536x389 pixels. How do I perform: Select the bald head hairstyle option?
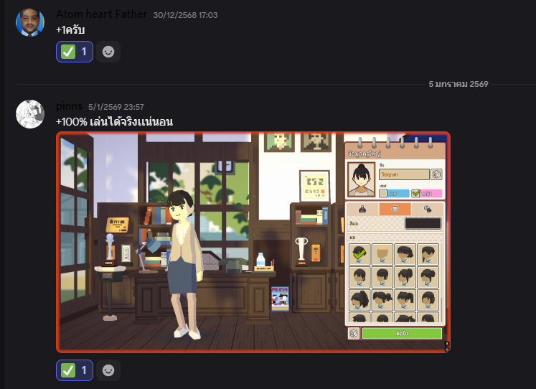(383, 253)
